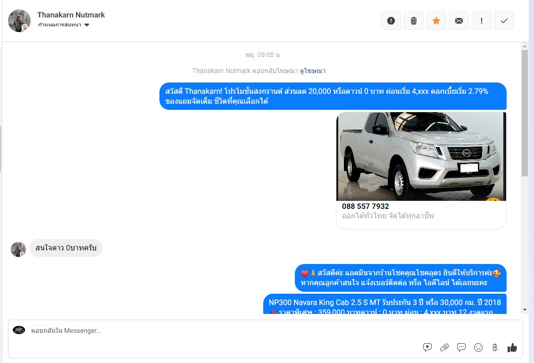534x363 pixels.
Task: Click the baht payment request icon
Action: point(495,347)
